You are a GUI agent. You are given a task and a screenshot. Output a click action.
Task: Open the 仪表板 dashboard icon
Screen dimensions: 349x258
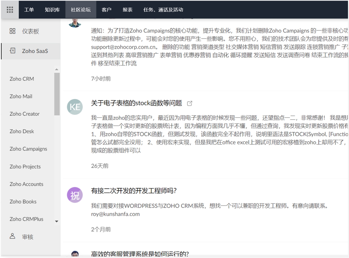point(12,31)
